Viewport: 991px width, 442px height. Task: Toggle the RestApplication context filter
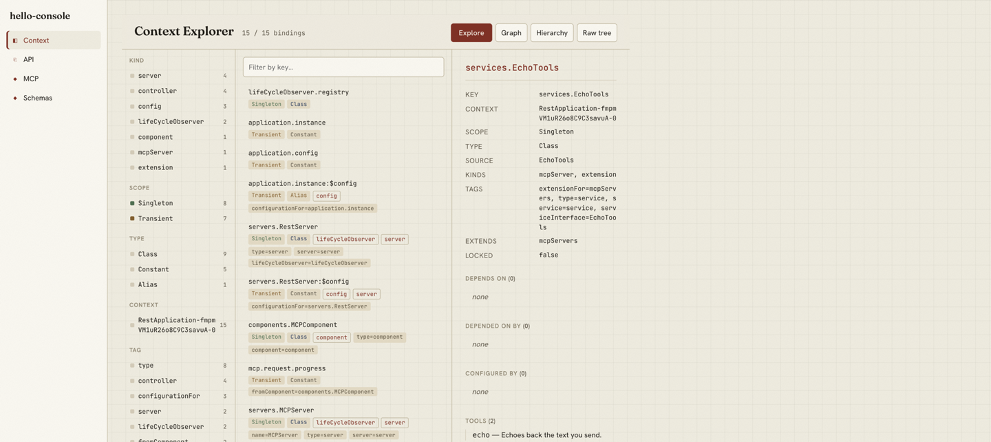tap(178, 325)
